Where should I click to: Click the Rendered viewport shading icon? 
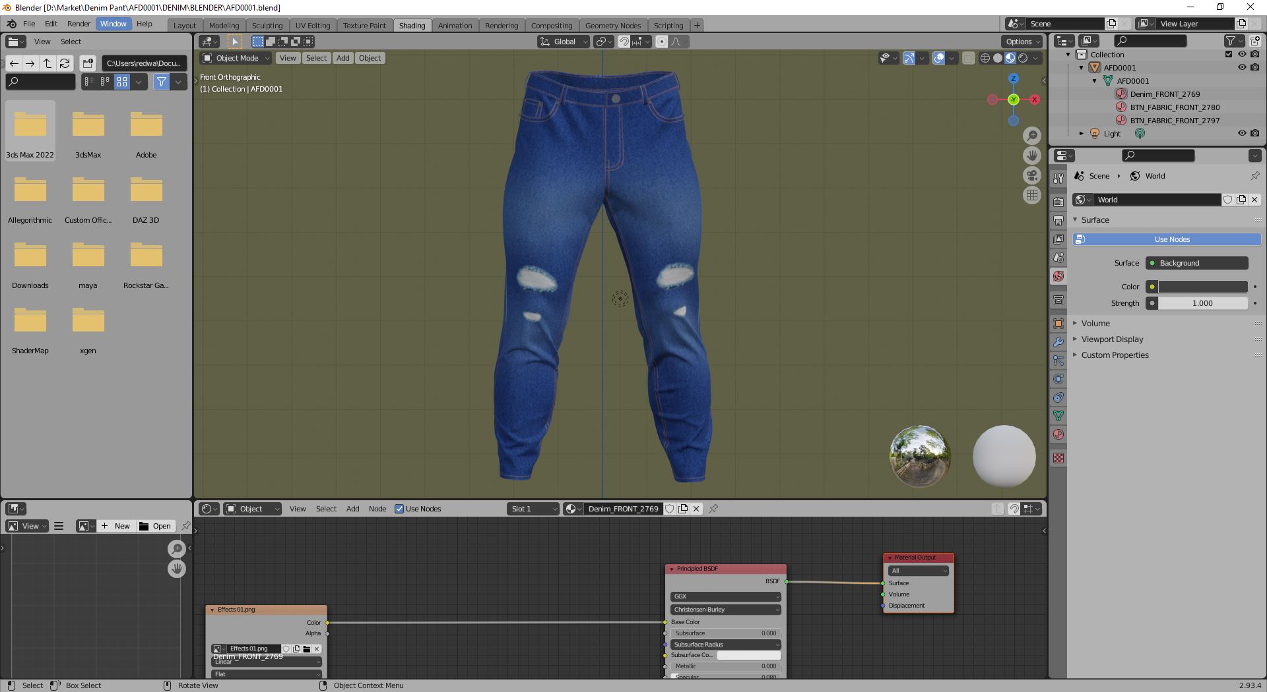(x=1022, y=58)
